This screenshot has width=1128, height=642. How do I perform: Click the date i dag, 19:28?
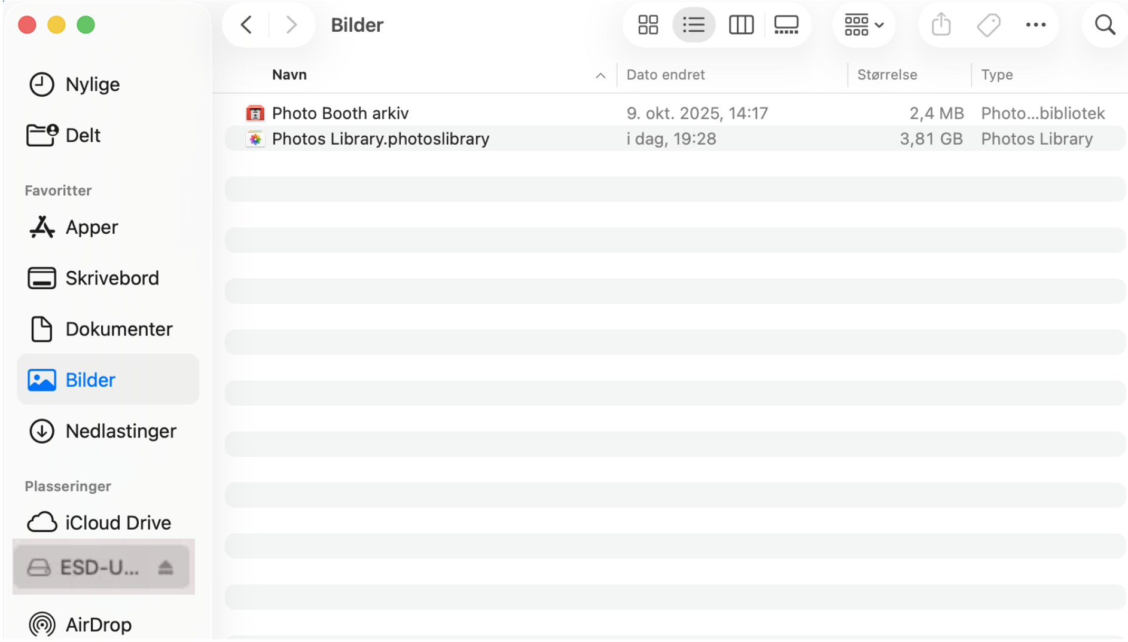pos(671,139)
